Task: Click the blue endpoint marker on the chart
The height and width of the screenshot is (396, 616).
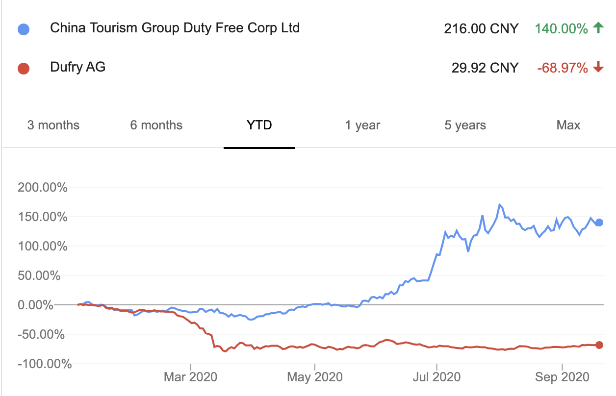Action: point(599,223)
